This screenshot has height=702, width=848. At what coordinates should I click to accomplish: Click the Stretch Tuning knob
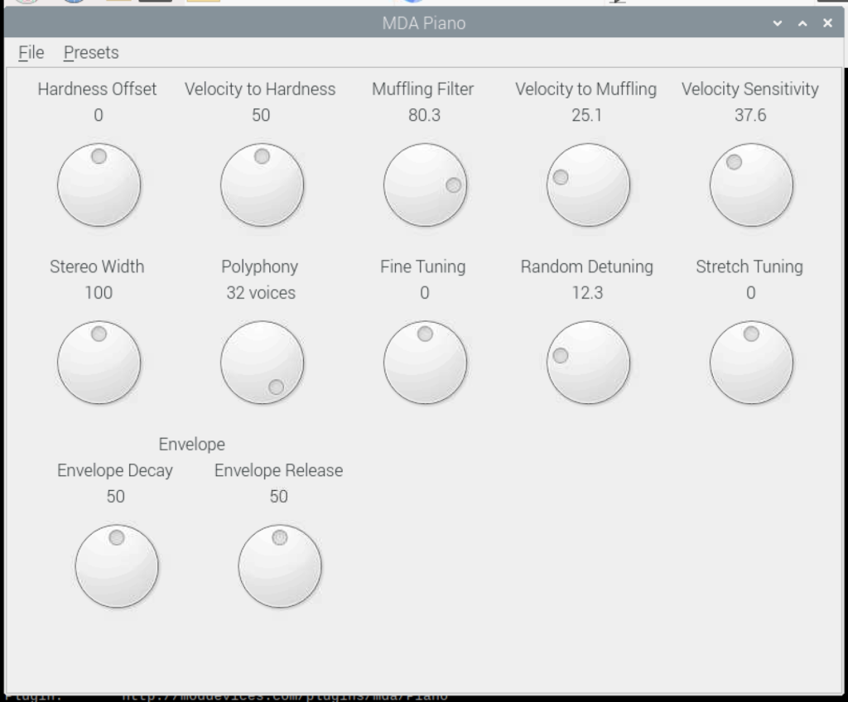pyautogui.click(x=752, y=363)
